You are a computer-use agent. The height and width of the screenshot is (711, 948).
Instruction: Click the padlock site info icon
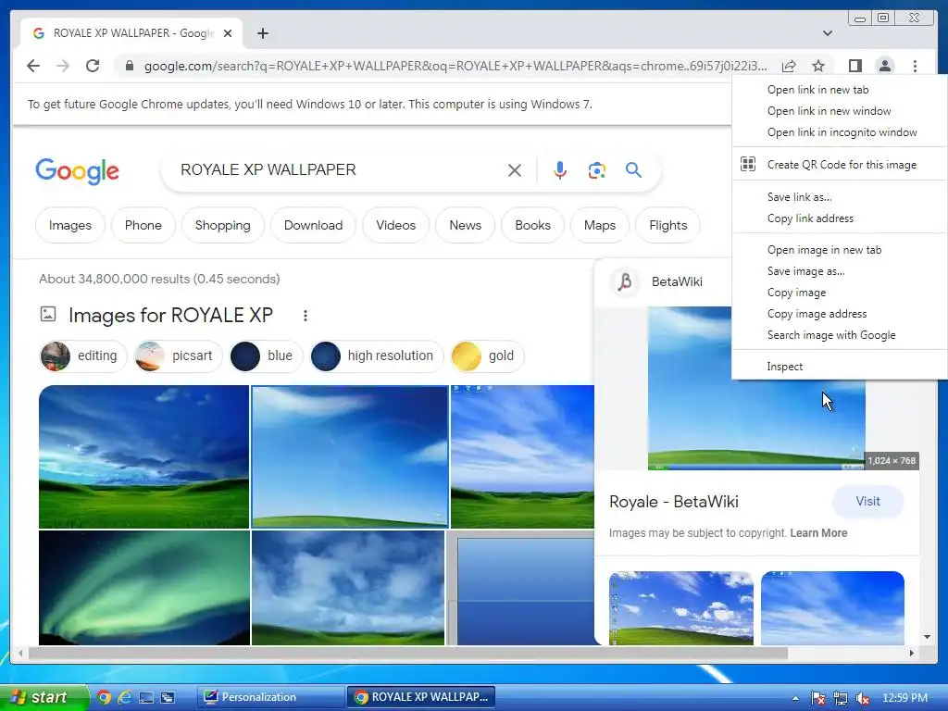click(129, 66)
